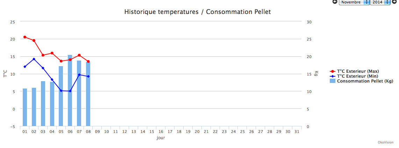The height and width of the screenshot is (148, 399).
Task: Go to the next month with right arrow
Action: click(x=394, y=2)
